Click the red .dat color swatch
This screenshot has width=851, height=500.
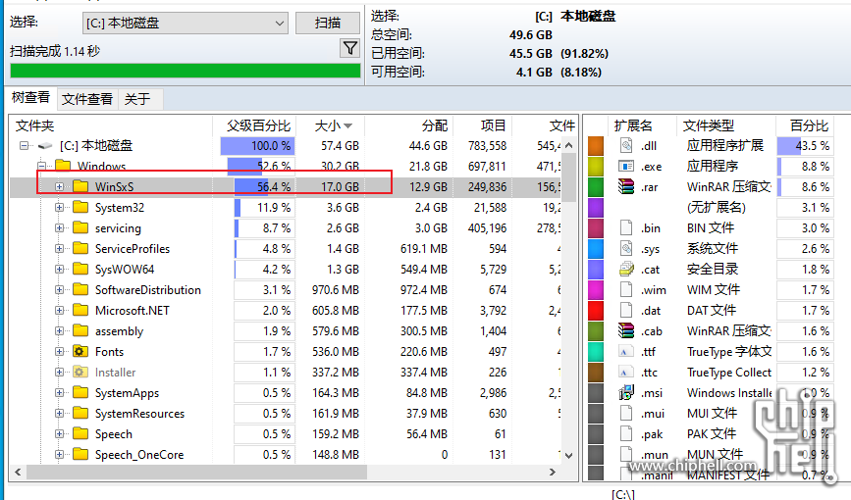coord(596,310)
